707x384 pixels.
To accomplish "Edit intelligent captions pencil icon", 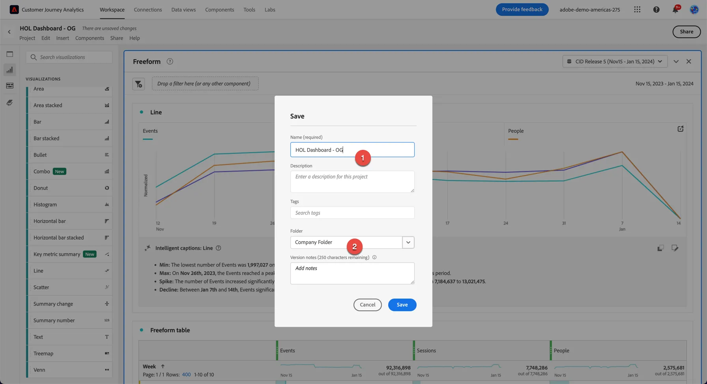I will 675,248.
